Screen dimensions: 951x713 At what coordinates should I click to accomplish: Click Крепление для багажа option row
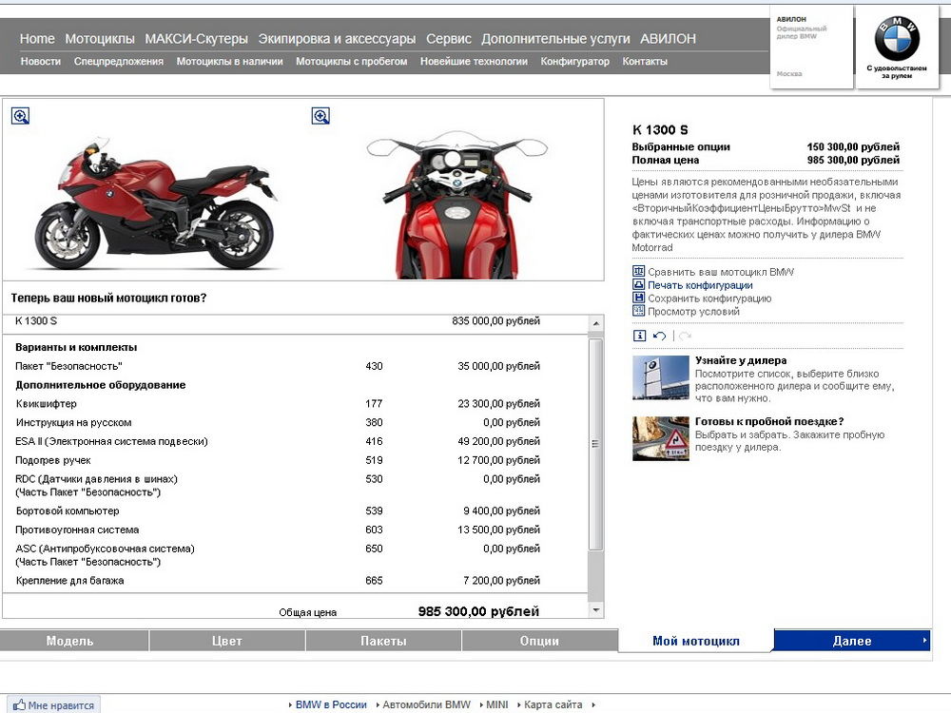(x=278, y=581)
